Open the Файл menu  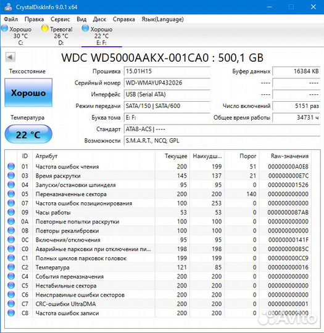11,19
